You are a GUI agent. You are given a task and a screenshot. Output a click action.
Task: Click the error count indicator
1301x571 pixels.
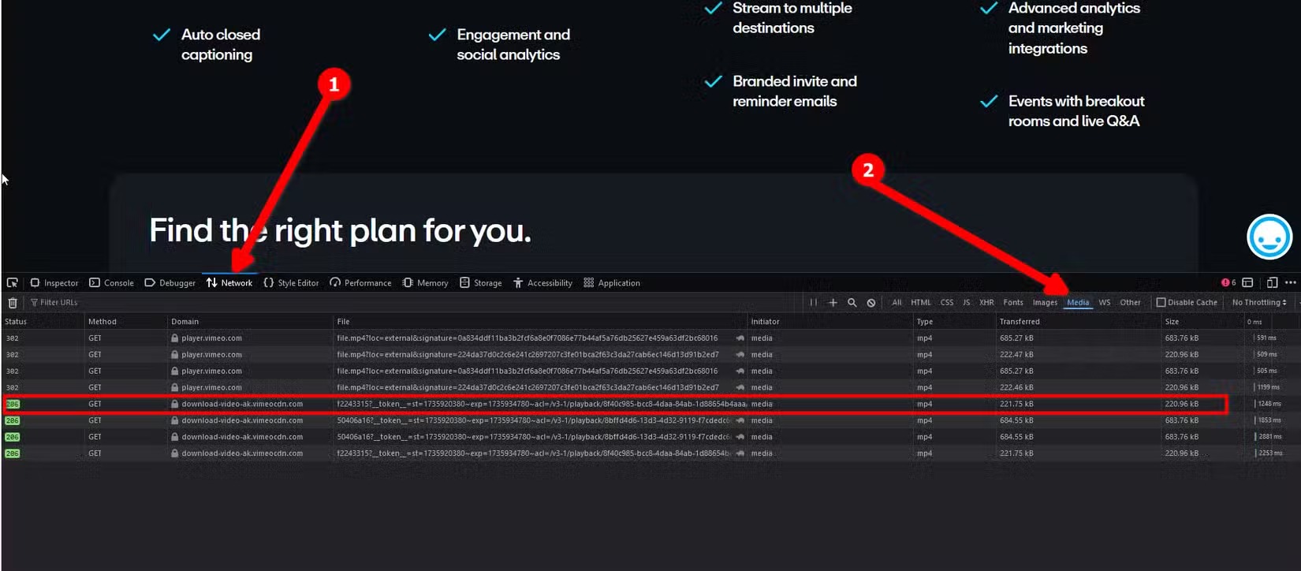pos(1228,282)
